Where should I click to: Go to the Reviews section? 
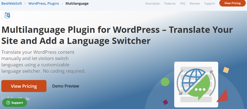tap(195, 3)
